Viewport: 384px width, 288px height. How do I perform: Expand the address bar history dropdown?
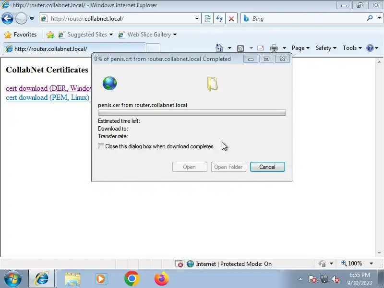pos(197,19)
